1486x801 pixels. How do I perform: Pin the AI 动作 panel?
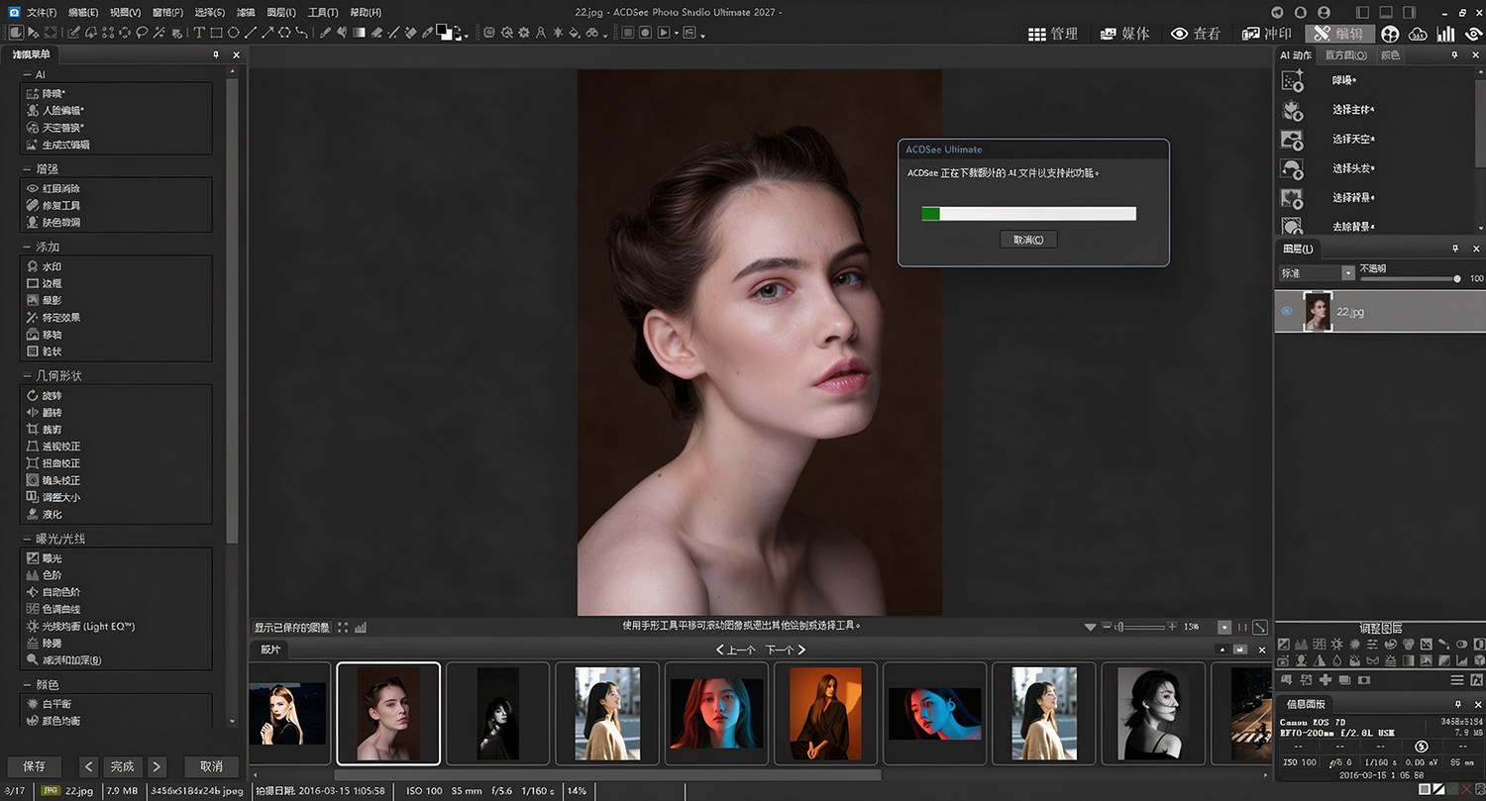1454,55
